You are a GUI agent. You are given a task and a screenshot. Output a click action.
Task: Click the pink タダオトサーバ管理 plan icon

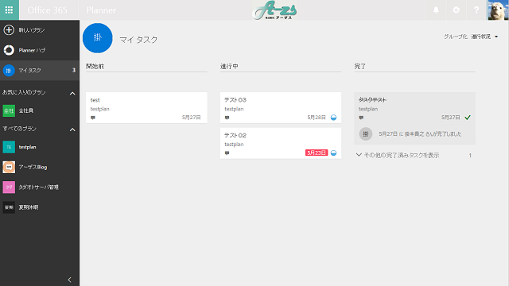[9, 187]
